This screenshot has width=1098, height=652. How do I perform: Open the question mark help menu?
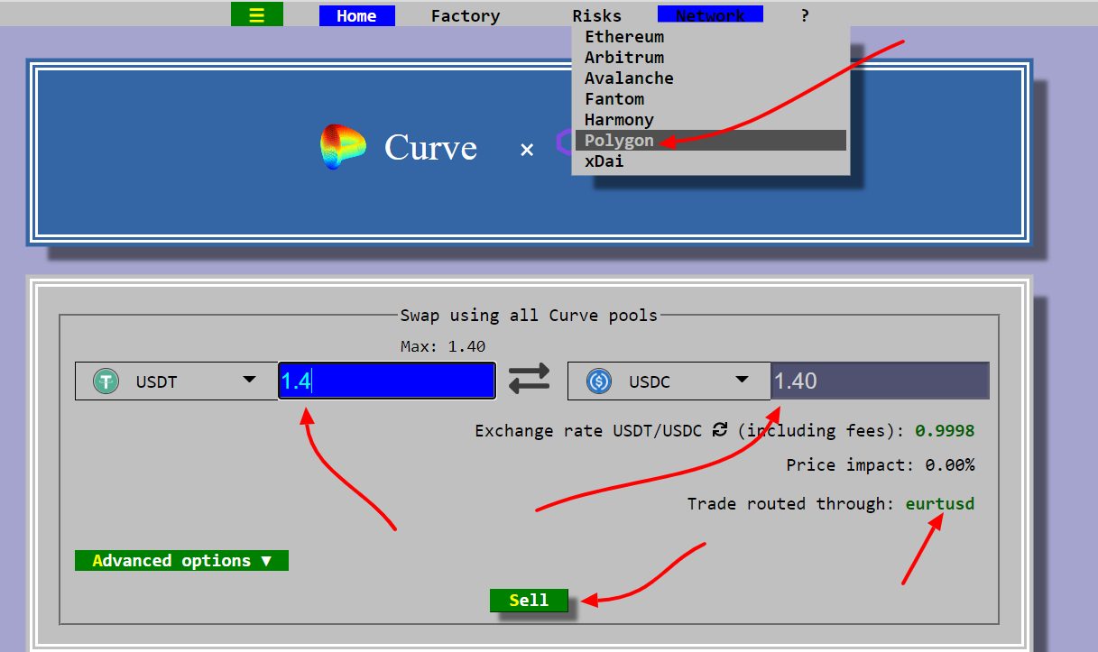[805, 15]
